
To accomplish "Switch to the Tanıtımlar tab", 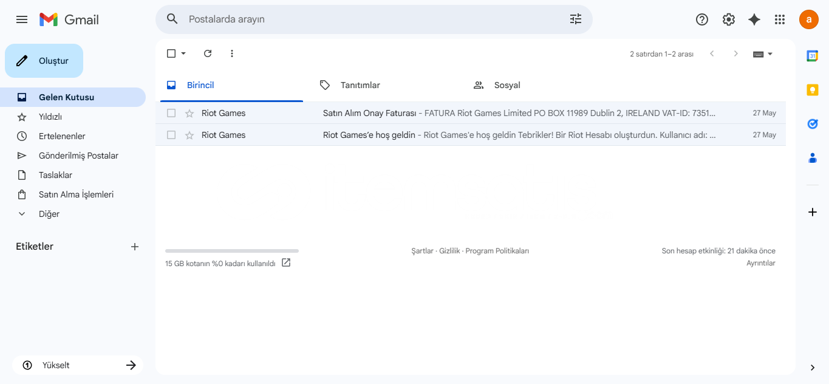I will (x=360, y=85).
